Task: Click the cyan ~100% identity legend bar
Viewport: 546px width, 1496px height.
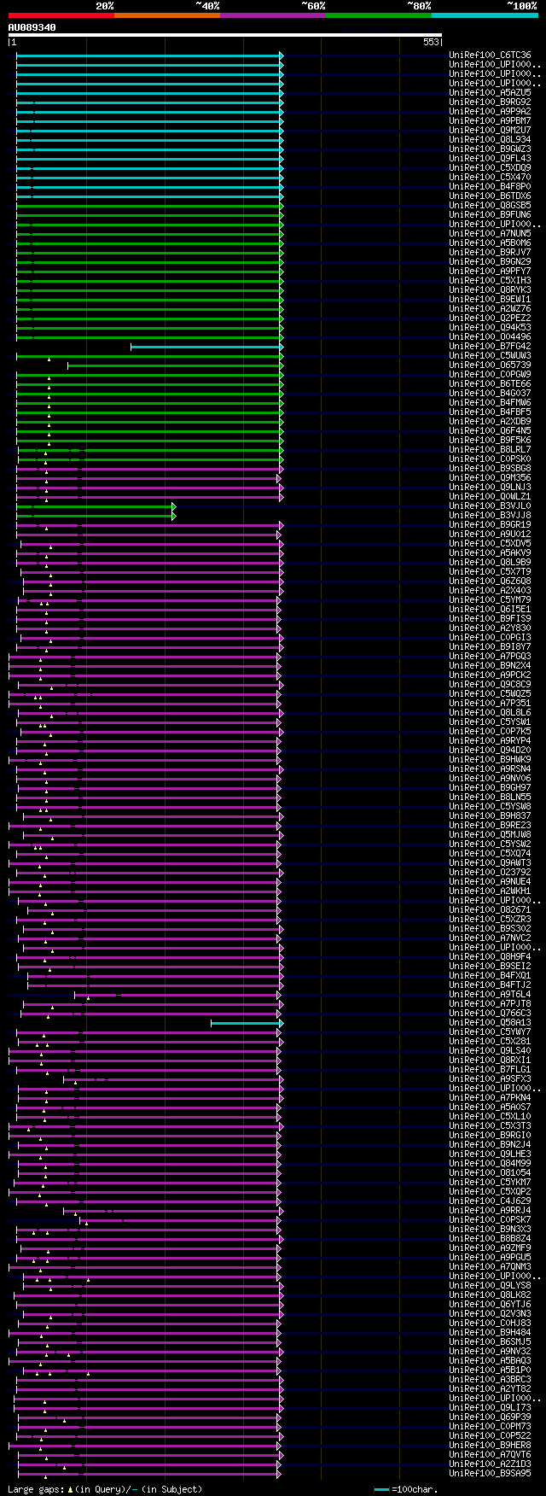Action: [484, 15]
